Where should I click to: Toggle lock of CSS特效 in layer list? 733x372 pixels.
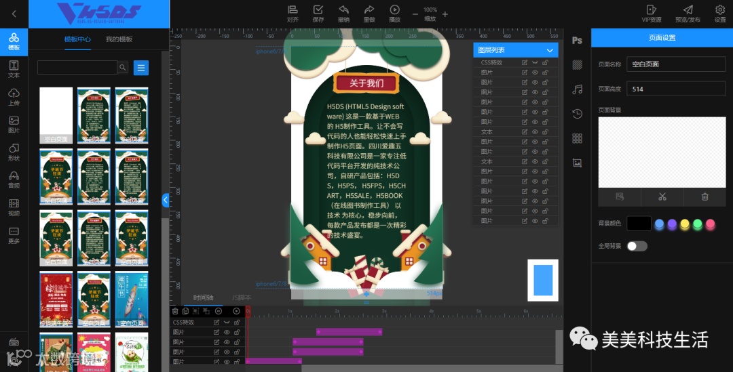[x=545, y=62]
